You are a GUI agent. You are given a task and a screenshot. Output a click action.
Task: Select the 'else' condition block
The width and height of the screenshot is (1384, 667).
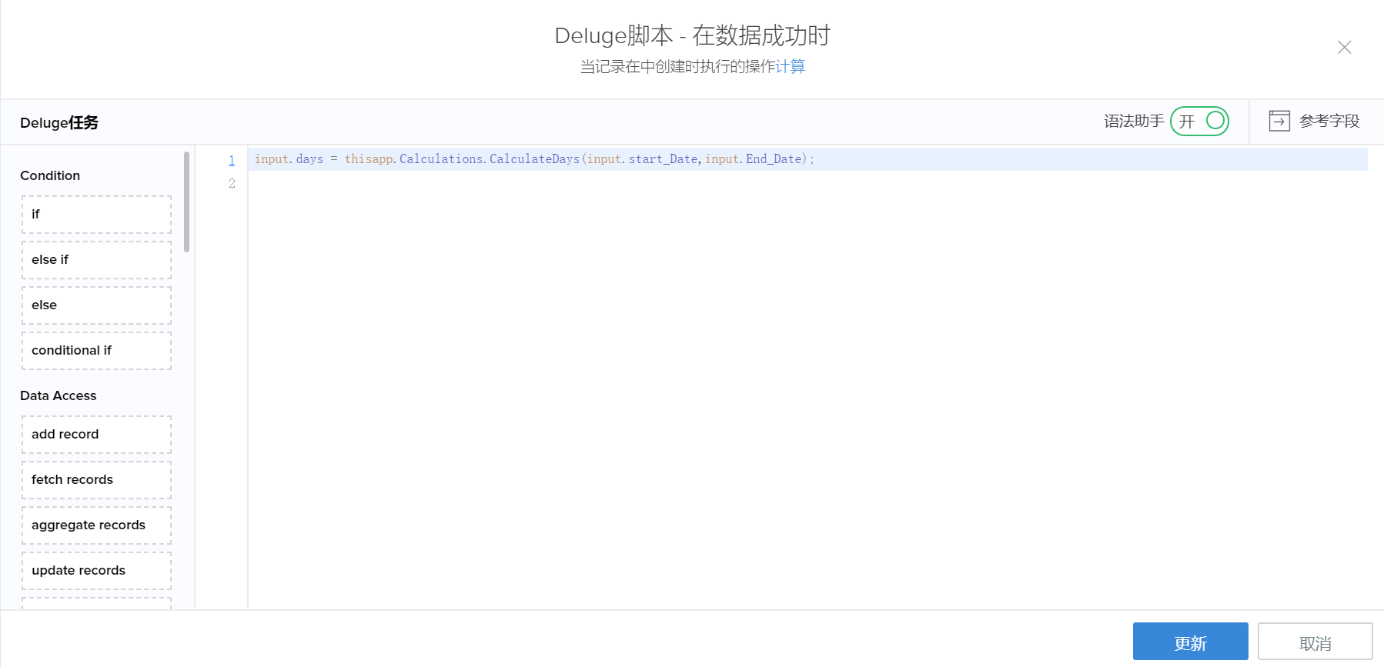[96, 305]
